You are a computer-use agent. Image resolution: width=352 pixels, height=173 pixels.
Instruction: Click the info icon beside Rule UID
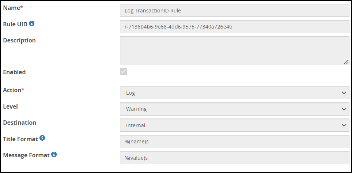tap(32, 24)
